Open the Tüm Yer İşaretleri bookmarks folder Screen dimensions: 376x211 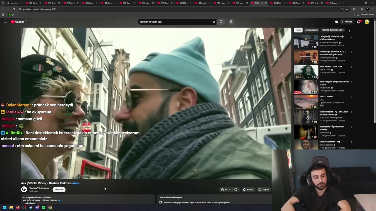[365, 15]
